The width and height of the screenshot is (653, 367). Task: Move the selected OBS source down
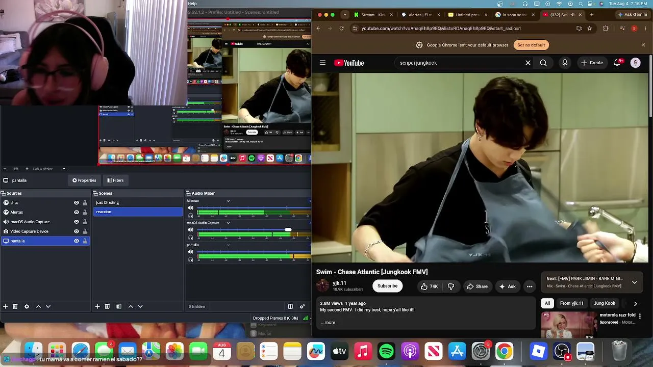tap(48, 306)
